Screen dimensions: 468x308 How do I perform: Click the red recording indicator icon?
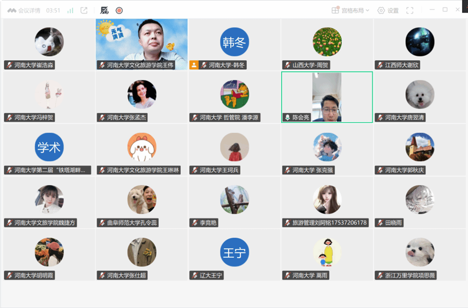coord(119,10)
